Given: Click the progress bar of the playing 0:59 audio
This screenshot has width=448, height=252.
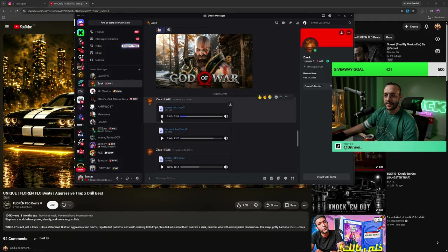Looking at the screenshot, I should click(x=202, y=116).
